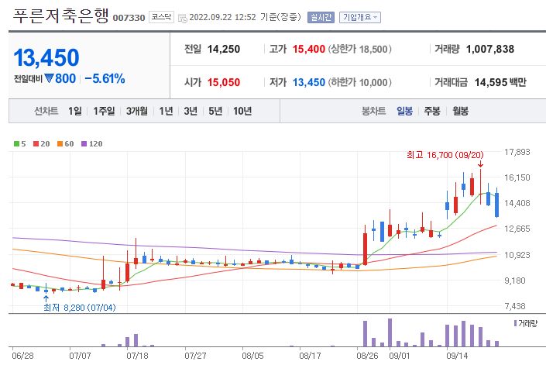Click stock code 007330
This screenshot has width=546, height=365.
tap(129, 18)
